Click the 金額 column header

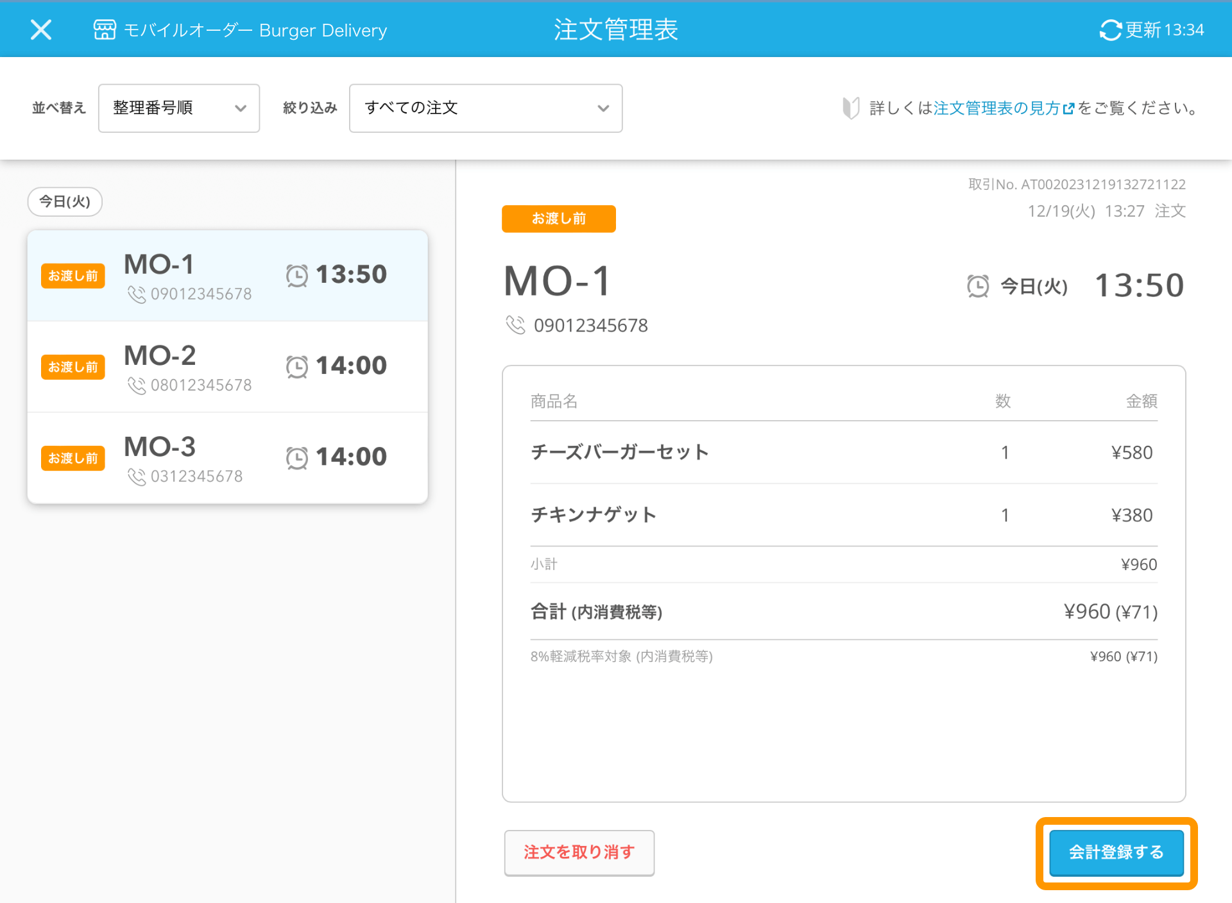tap(1142, 401)
